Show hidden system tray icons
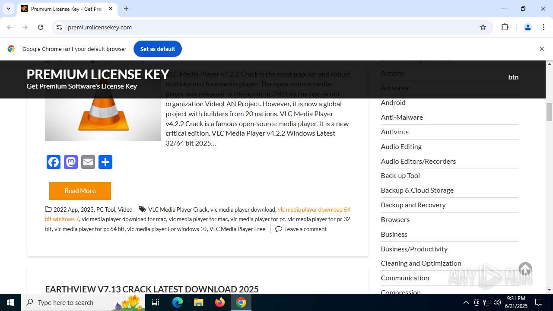Viewport: 553px width, 311px height. pos(466,302)
